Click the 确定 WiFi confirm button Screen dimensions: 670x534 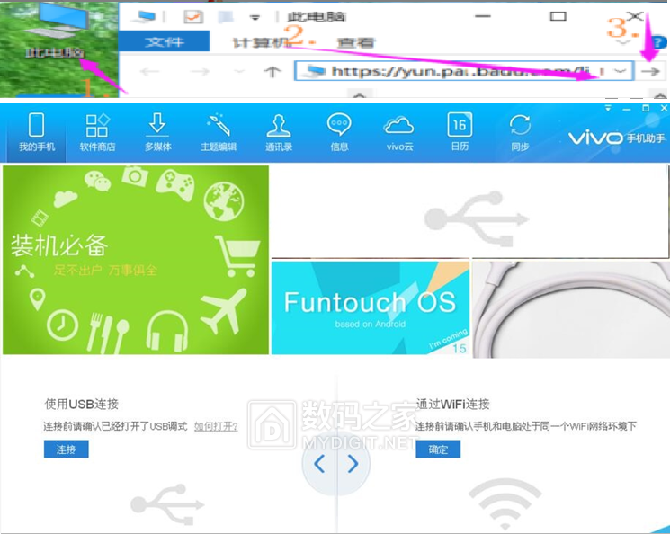point(438,449)
